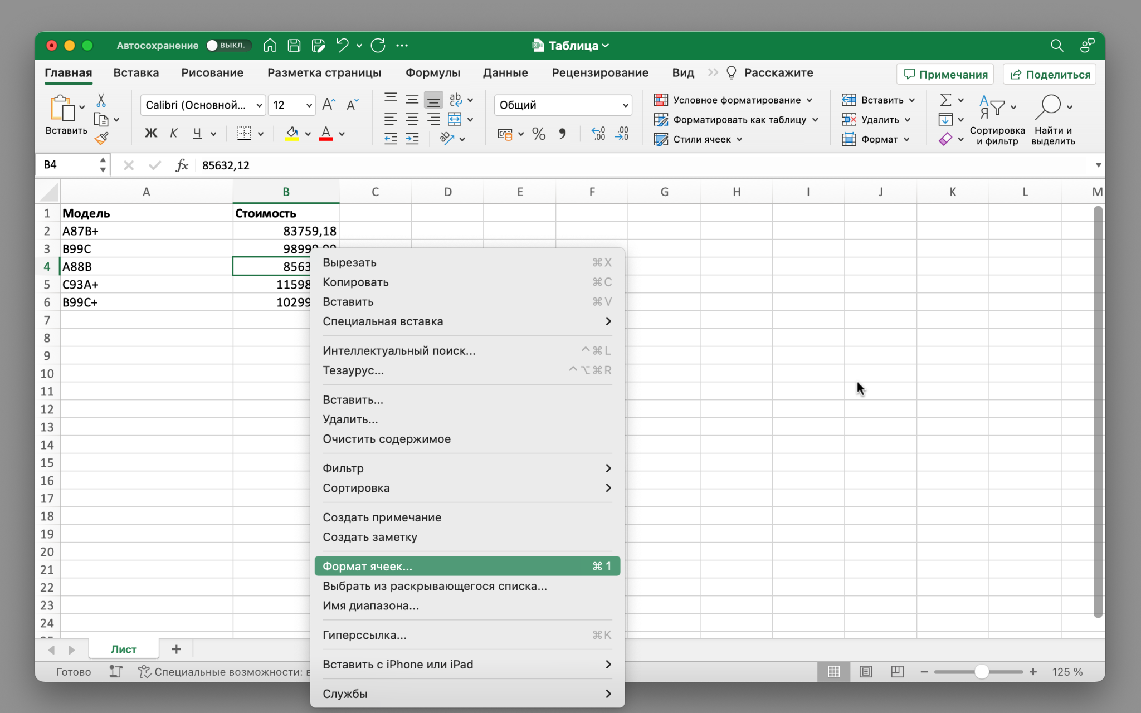Image resolution: width=1141 pixels, height=713 pixels.
Task: Click the search magnifier in title bar
Action: tap(1056, 46)
